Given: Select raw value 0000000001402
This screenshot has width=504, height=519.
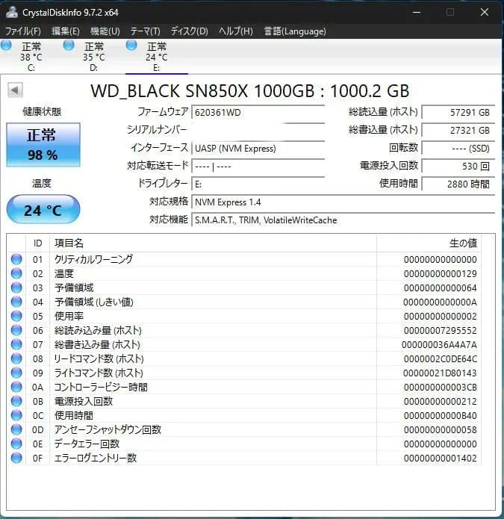Looking at the screenshot, I should [440, 458].
